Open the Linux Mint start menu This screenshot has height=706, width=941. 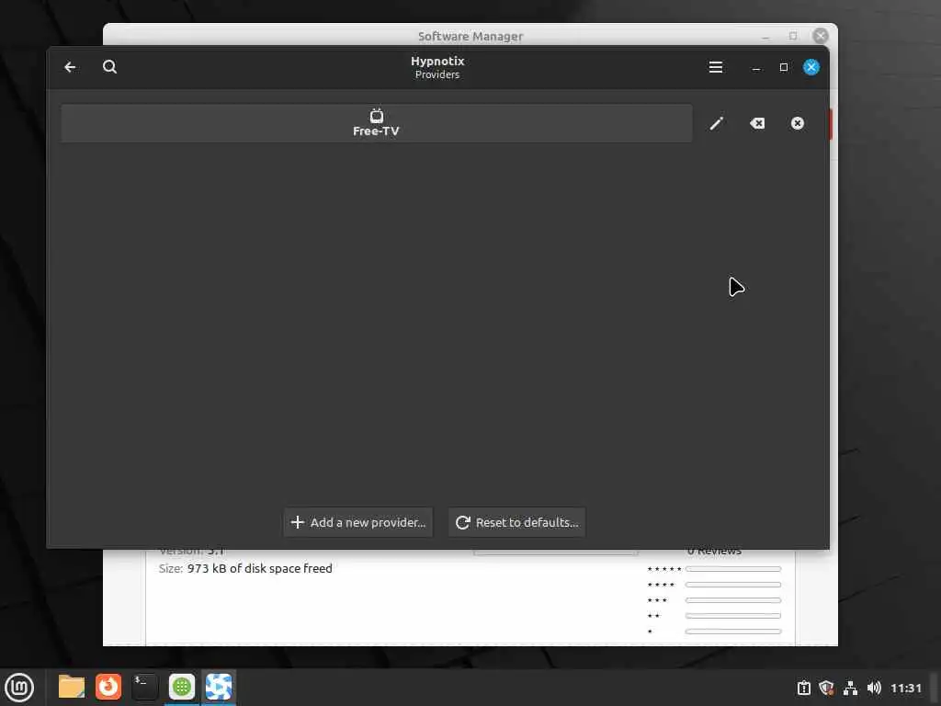19,688
